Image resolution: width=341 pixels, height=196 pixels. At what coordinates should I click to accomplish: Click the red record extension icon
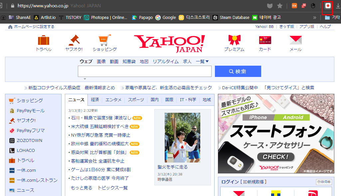pyautogui.click(x=328, y=6)
